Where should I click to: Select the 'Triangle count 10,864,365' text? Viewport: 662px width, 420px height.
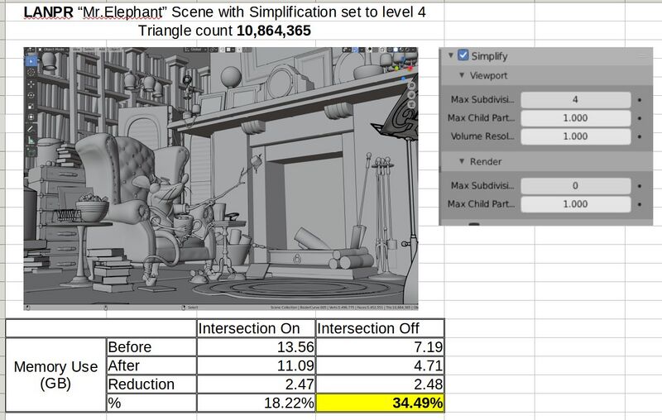[224, 31]
